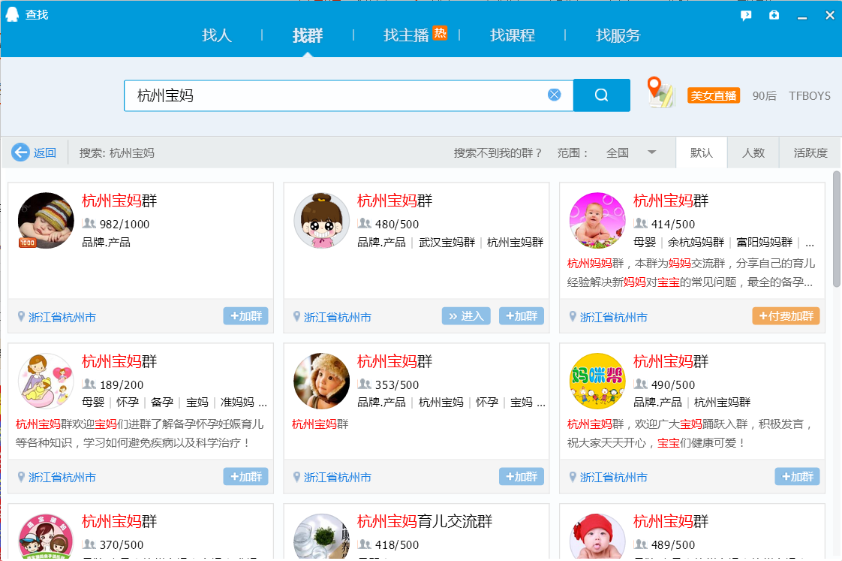Click the 武汉宝妈群 tag

click(x=447, y=243)
